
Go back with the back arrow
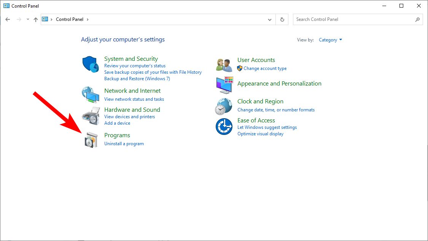(8, 19)
